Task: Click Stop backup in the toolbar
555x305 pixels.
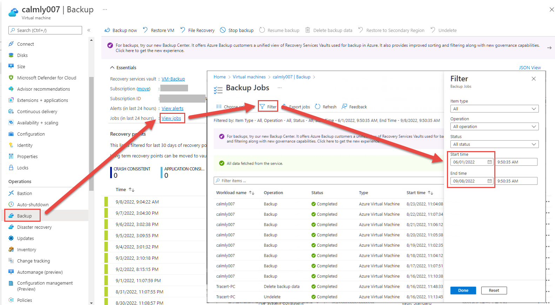Action: 237,30
